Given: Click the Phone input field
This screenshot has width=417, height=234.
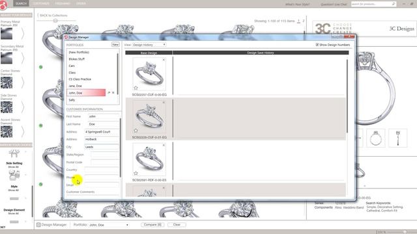Looking at the screenshot, I should tap(102, 177).
